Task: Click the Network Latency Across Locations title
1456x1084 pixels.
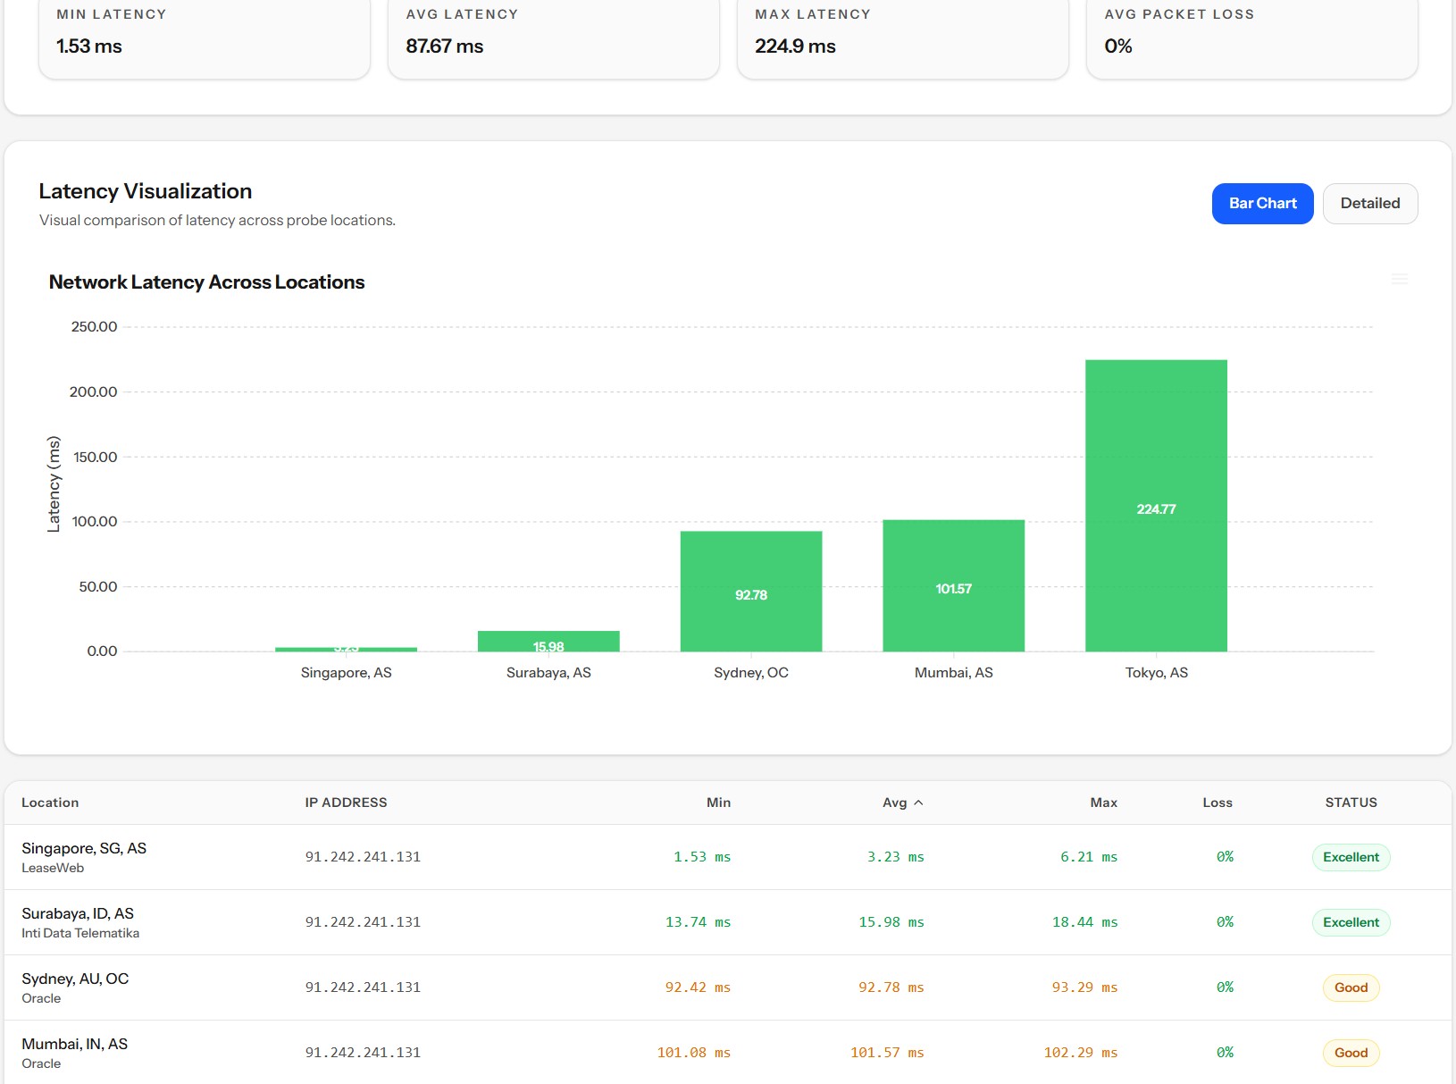Action: (x=206, y=282)
